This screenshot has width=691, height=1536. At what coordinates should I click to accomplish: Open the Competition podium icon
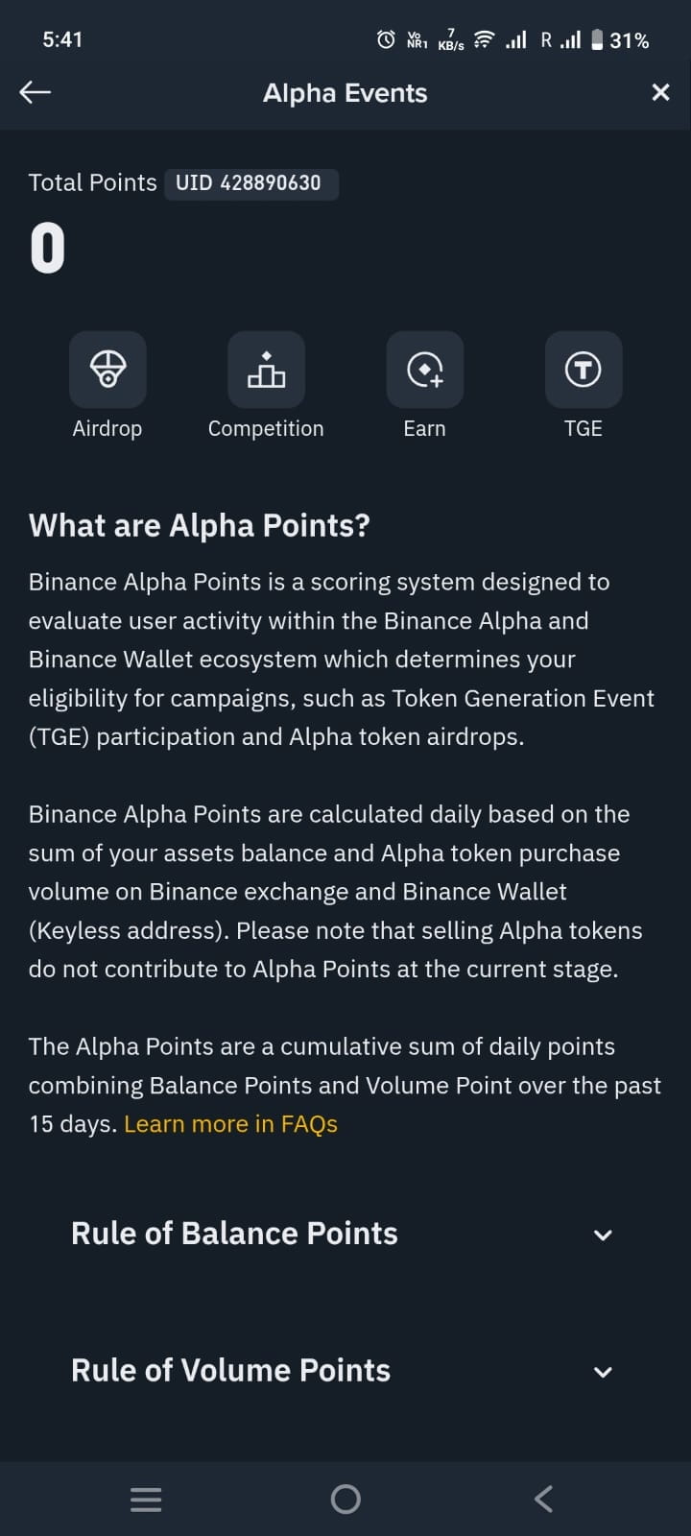(x=266, y=370)
